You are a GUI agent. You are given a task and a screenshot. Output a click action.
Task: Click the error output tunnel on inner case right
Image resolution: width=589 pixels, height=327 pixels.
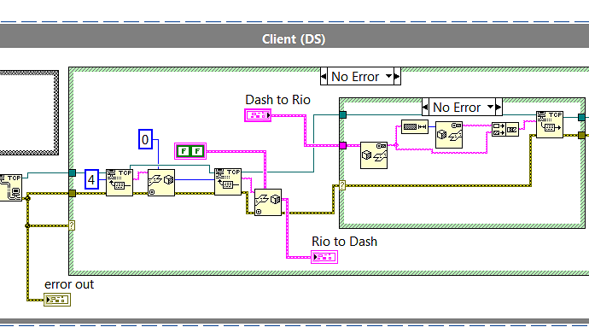click(x=581, y=135)
